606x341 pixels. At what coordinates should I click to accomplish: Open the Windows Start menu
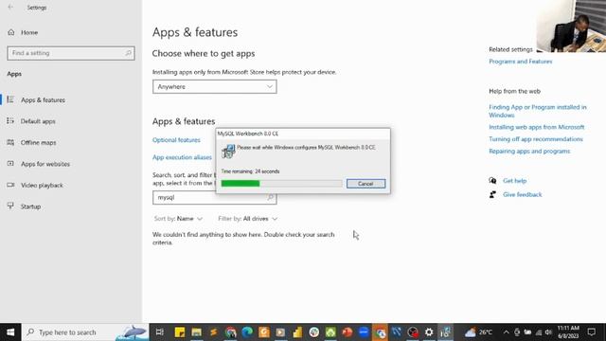coord(10,332)
